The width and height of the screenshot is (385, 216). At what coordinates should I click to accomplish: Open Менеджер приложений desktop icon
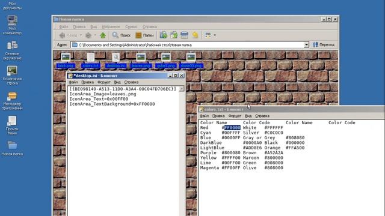point(12,100)
